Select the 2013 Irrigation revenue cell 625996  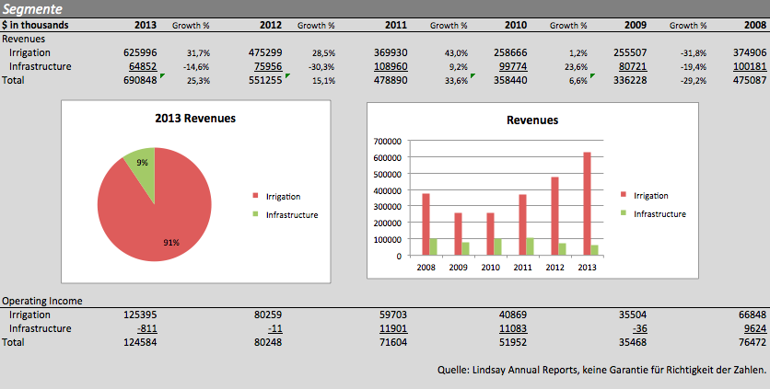click(138, 52)
